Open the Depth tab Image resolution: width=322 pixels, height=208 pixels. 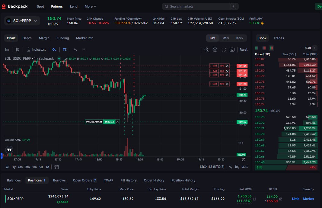(27, 38)
